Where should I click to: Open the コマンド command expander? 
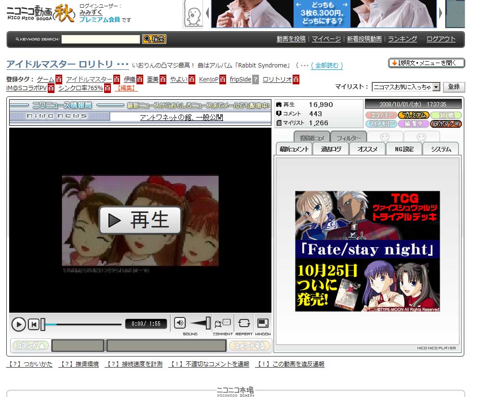click(x=30, y=345)
